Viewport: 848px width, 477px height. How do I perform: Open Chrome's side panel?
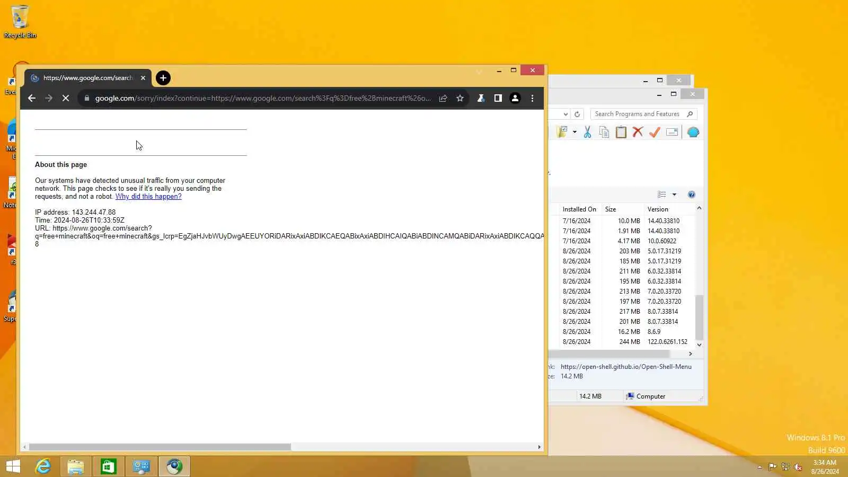498,98
